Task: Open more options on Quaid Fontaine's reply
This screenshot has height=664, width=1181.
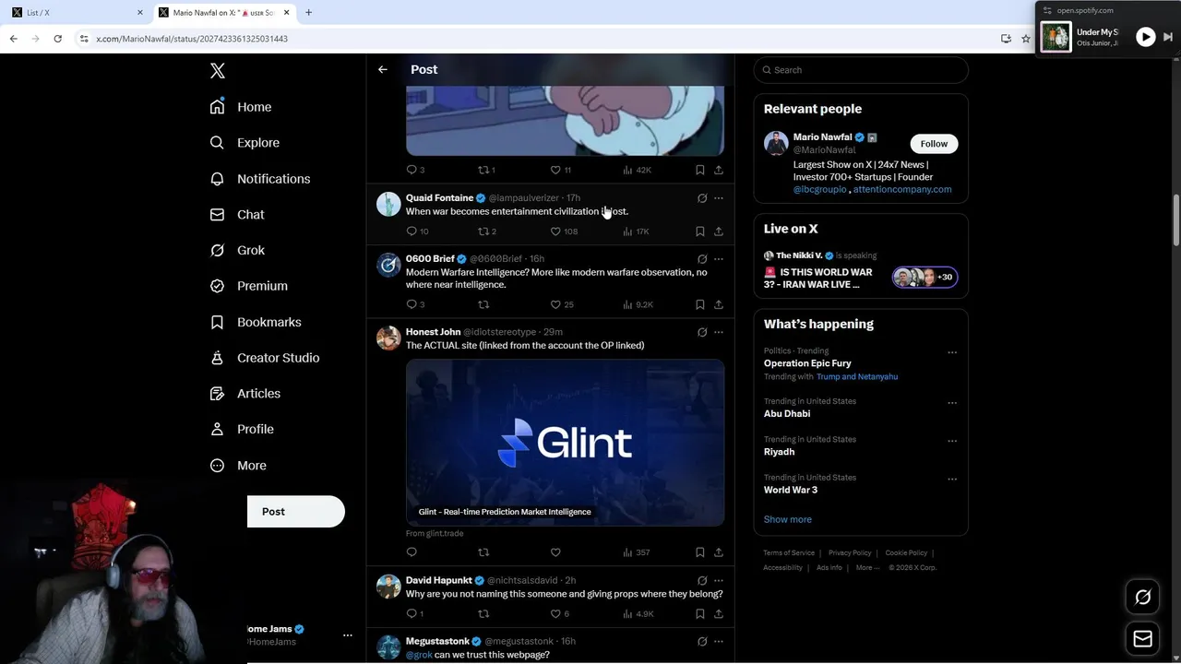Action: pyautogui.click(x=719, y=198)
